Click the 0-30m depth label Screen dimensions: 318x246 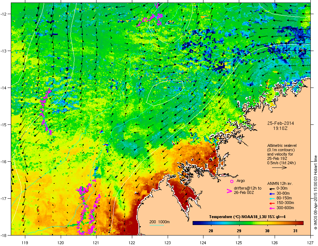[x=283, y=188]
